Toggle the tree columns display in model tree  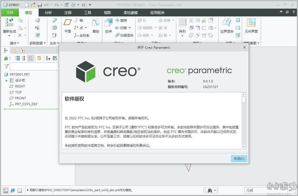(31, 58)
